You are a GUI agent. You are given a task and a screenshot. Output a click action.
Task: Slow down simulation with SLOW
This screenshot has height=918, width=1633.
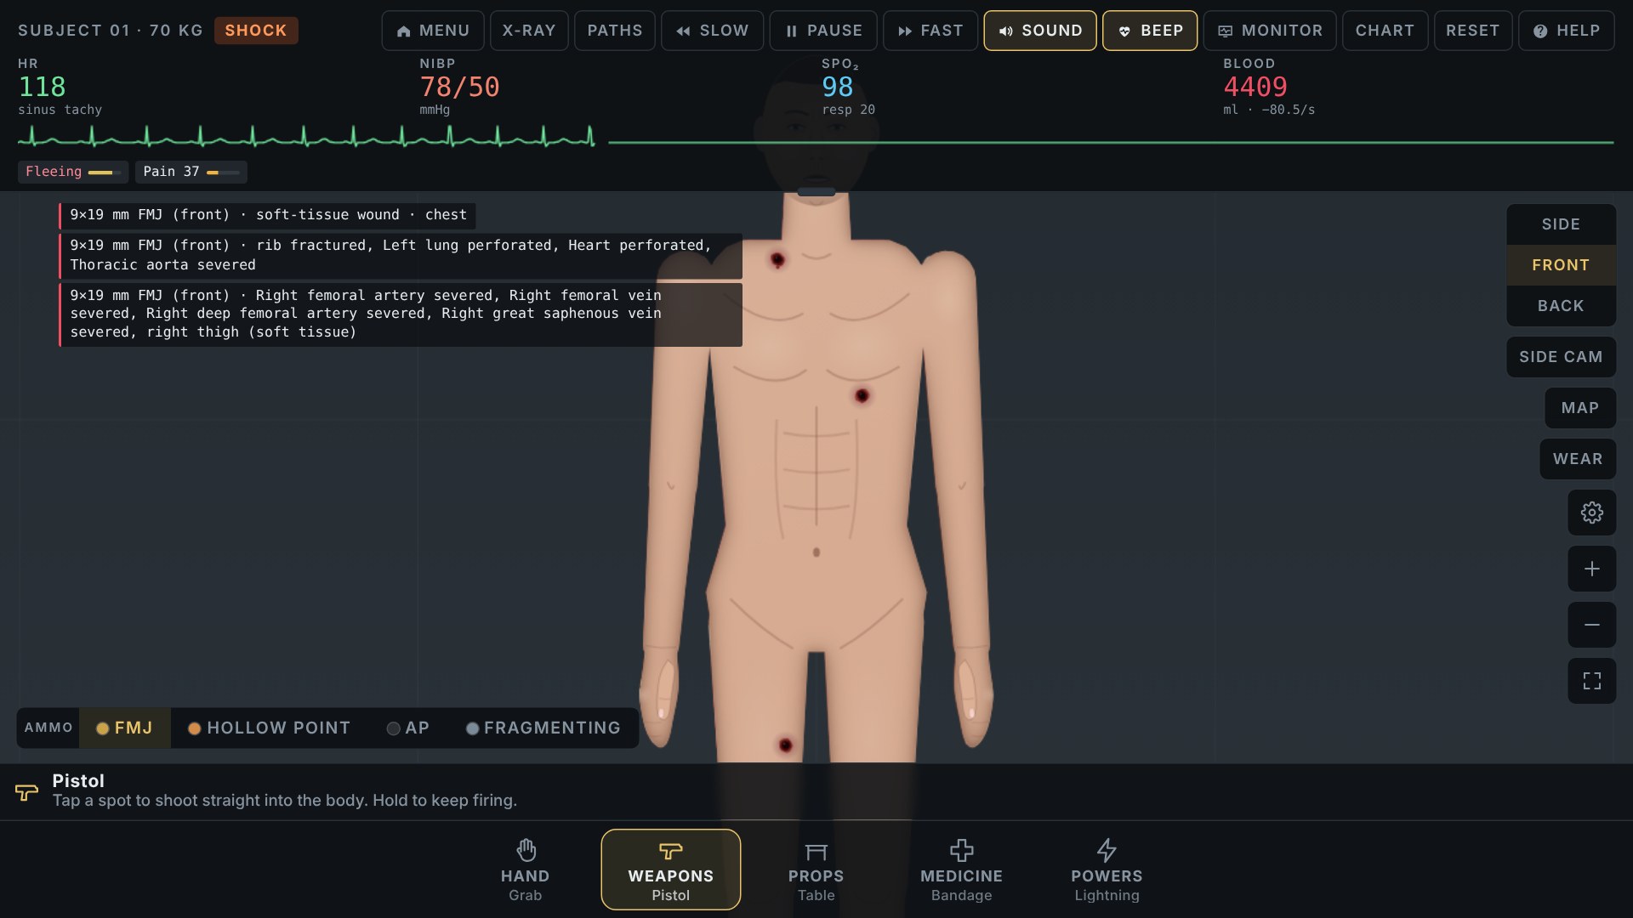pos(712,31)
